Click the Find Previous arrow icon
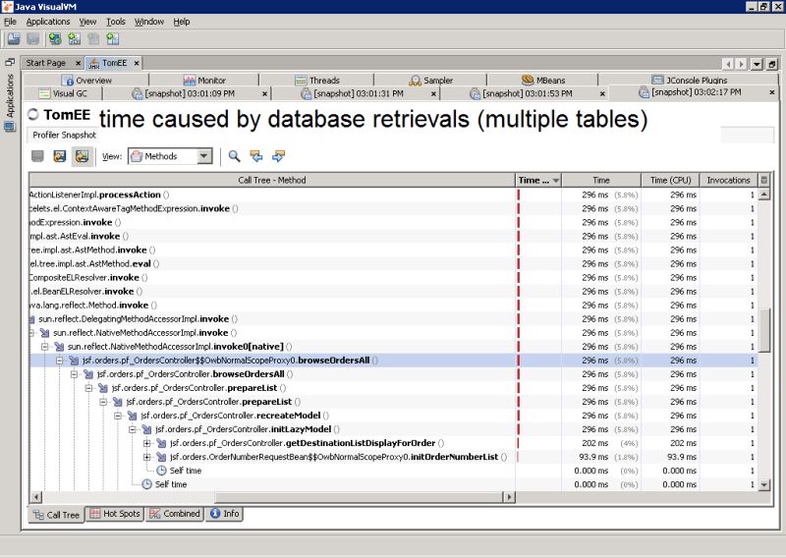 pyautogui.click(x=256, y=156)
